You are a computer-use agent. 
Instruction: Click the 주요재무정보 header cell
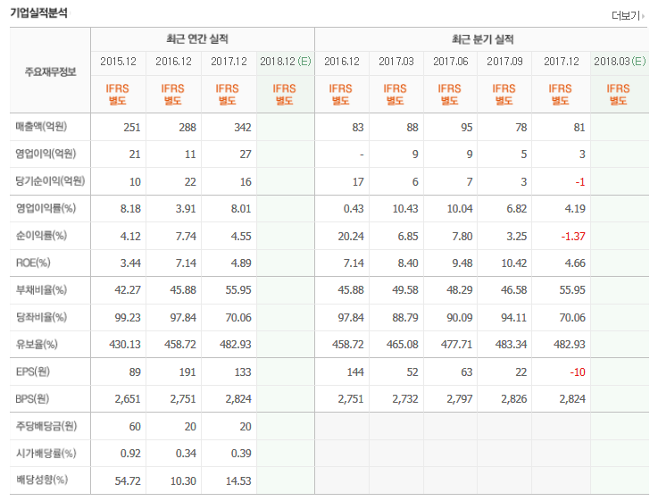50,71
